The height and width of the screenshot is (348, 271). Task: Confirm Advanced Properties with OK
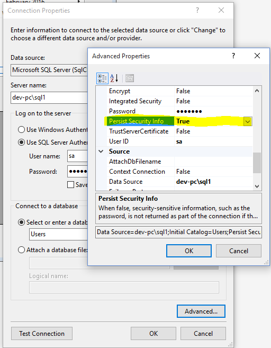[189, 251]
